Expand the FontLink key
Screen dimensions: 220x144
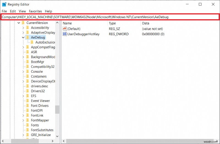(23, 115)
